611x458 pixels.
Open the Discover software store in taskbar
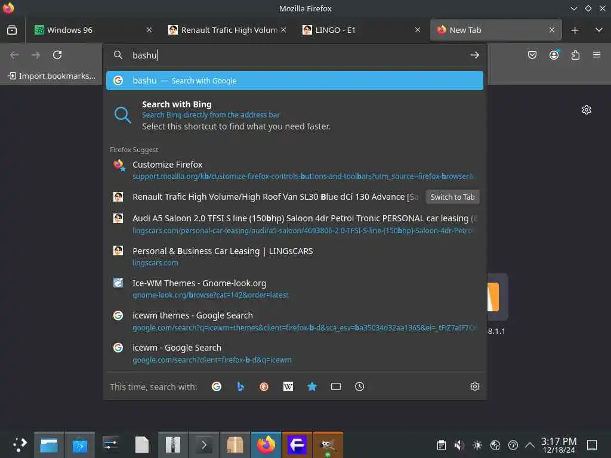point(79,445)
